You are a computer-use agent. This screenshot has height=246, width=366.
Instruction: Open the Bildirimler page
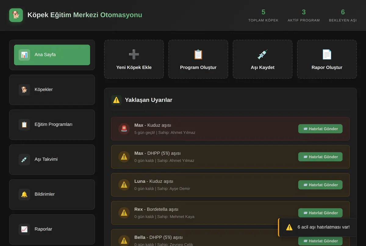(x=52, y=194)
